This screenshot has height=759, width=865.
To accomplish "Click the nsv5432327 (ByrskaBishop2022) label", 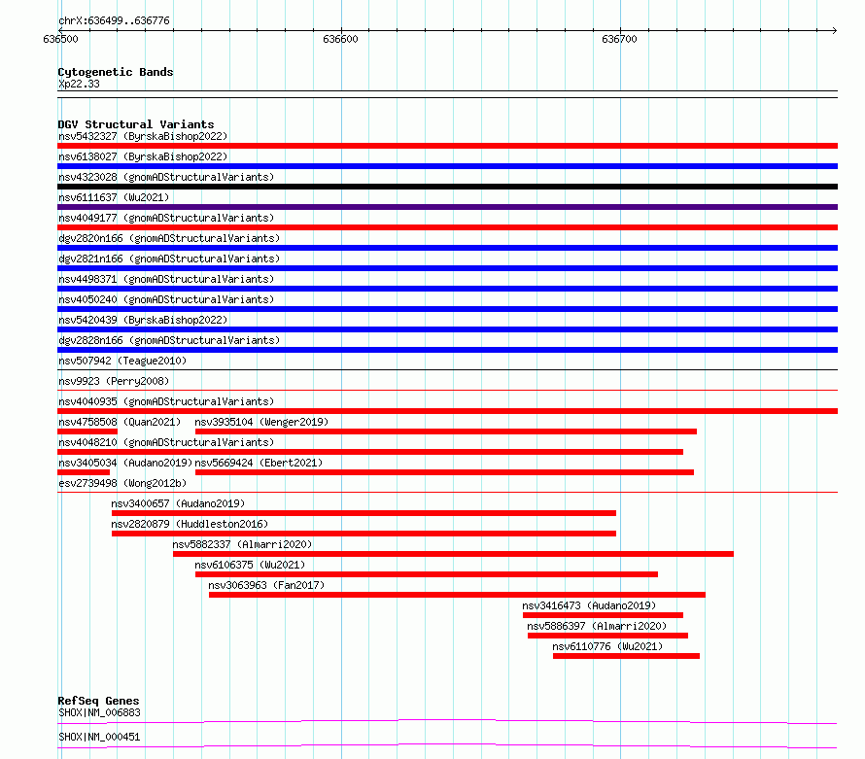I will pyautogui.click(x=143, y=136).
